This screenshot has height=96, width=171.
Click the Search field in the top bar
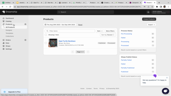[x=85, y=12]
